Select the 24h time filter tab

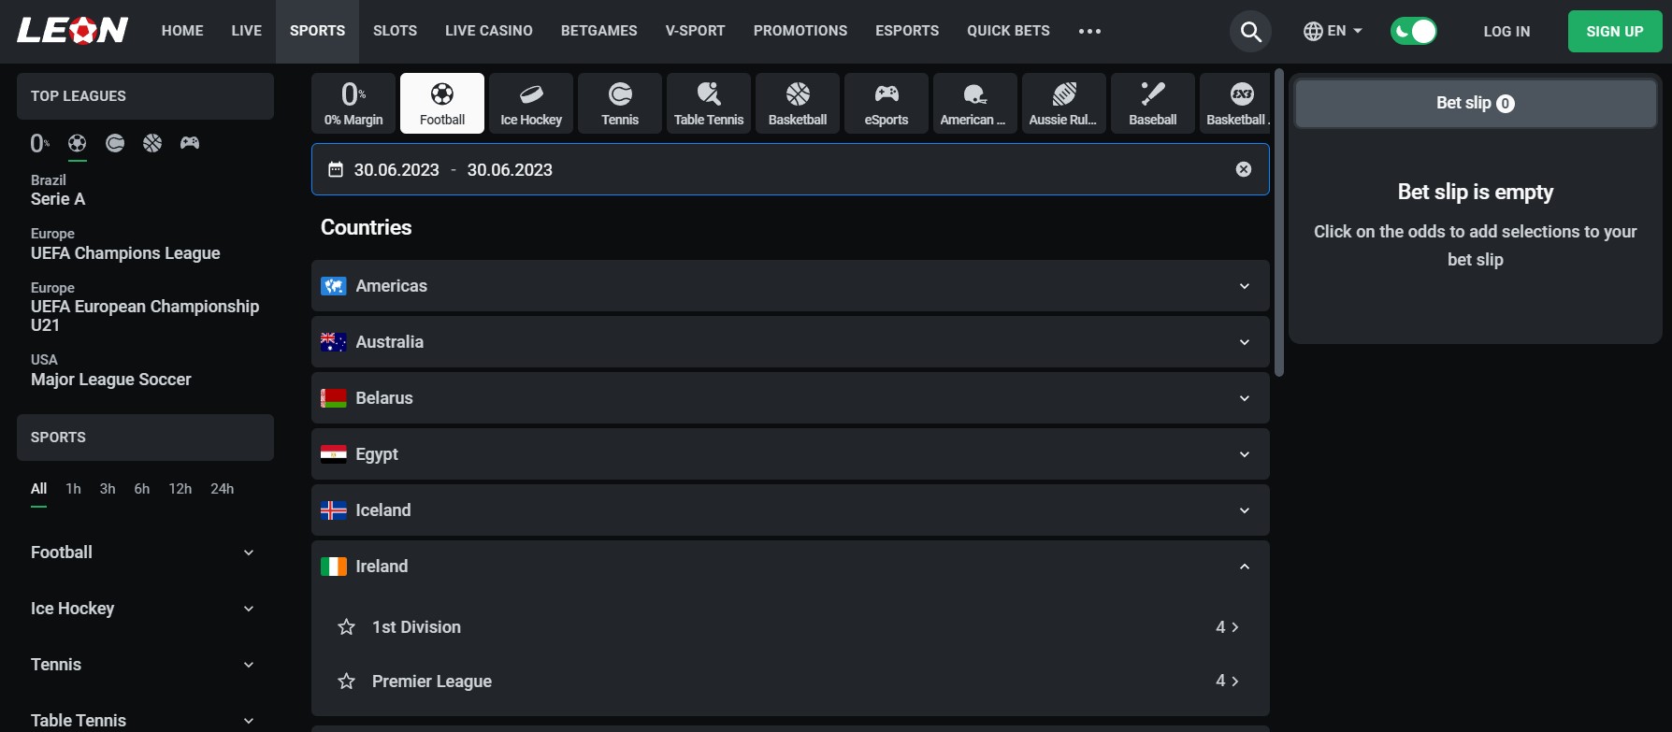[x=223, y=489]
